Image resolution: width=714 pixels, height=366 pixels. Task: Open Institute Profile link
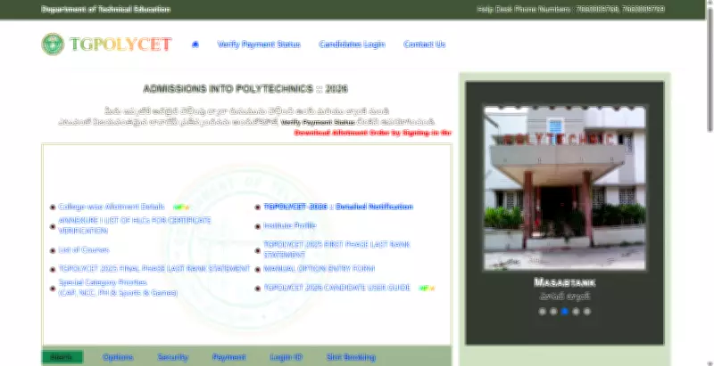click(x=289, y=225)
